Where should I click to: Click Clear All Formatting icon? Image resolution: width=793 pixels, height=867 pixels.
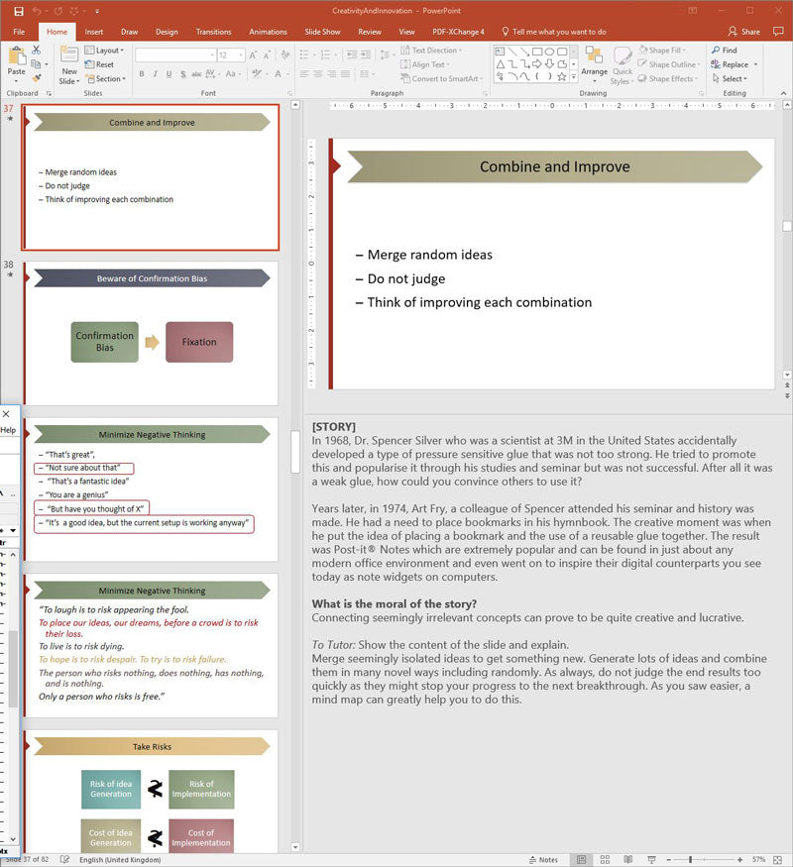tap(285, 54)
